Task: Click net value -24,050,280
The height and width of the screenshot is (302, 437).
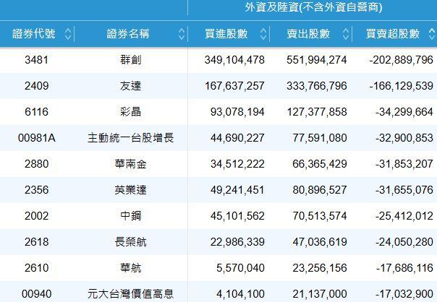Action: (404, 242)
